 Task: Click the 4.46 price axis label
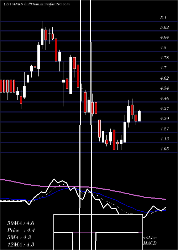tap(164, 98)
